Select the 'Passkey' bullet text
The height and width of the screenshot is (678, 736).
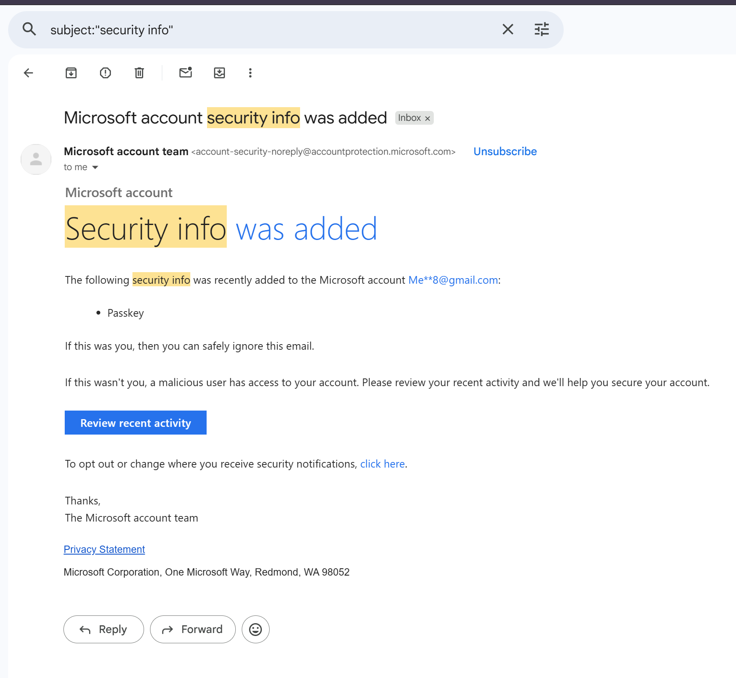126,313
